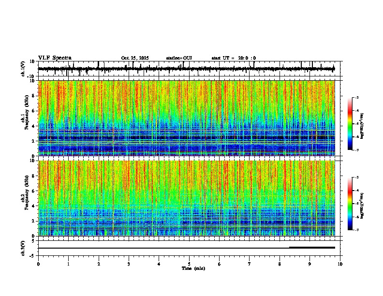Click the "station=OUJ" header label
Image resolution: width=383 pixels, height=296 pixels.
tap(179, 58)
